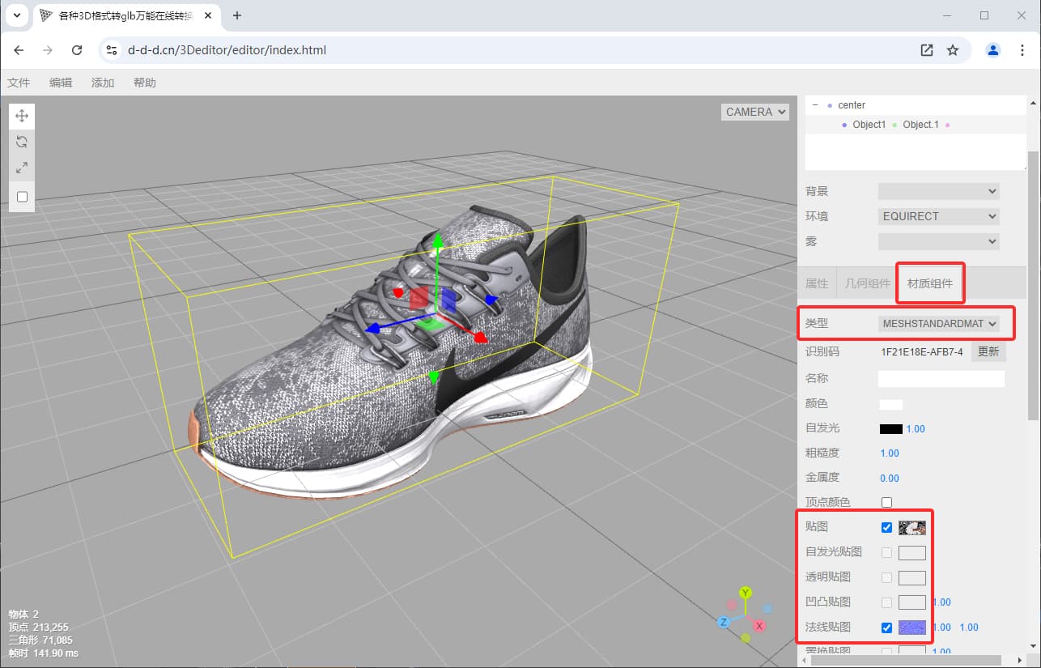This screenshot has width=1041, height=668.
Task: Select the rotate tool in viewport toolbar
Action: (x=22, y=142)
